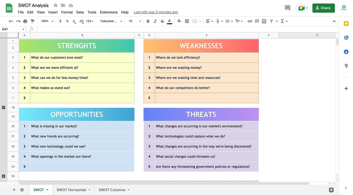The width and height of the screenshot is (353, 195).
Task: Toggle italic formatting
Action: click(155, 21)
